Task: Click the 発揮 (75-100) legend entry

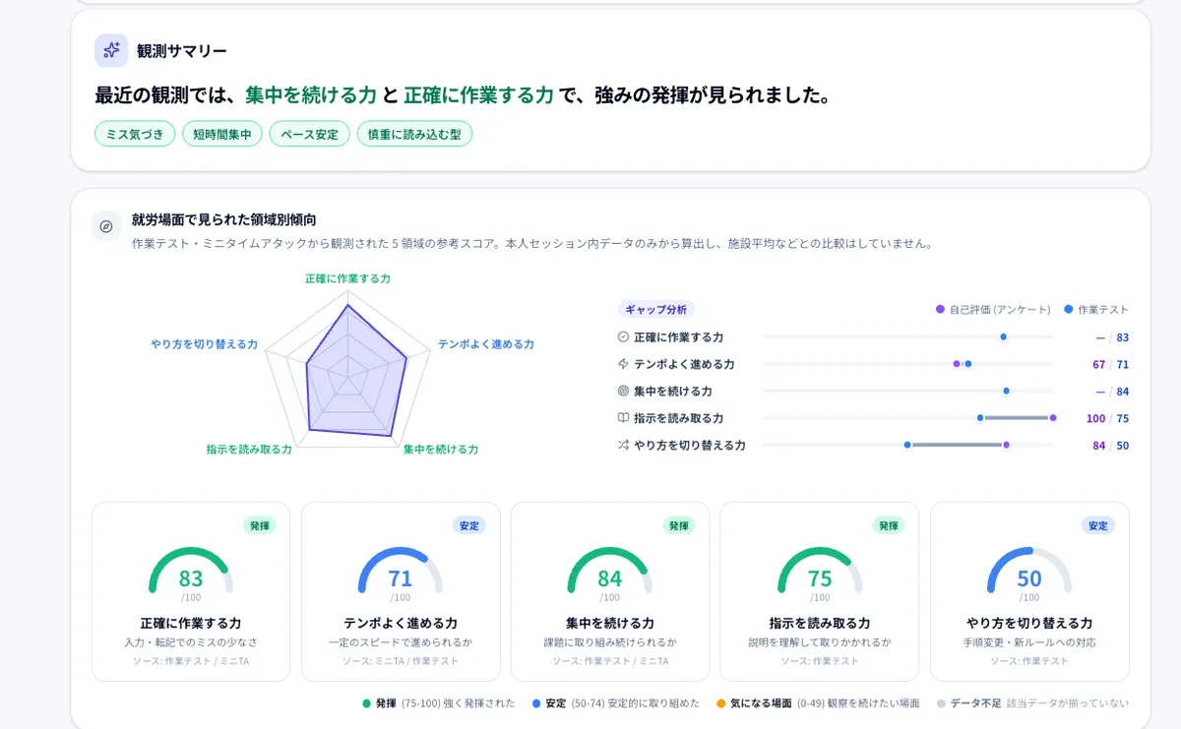Action: tap(439, 702)
